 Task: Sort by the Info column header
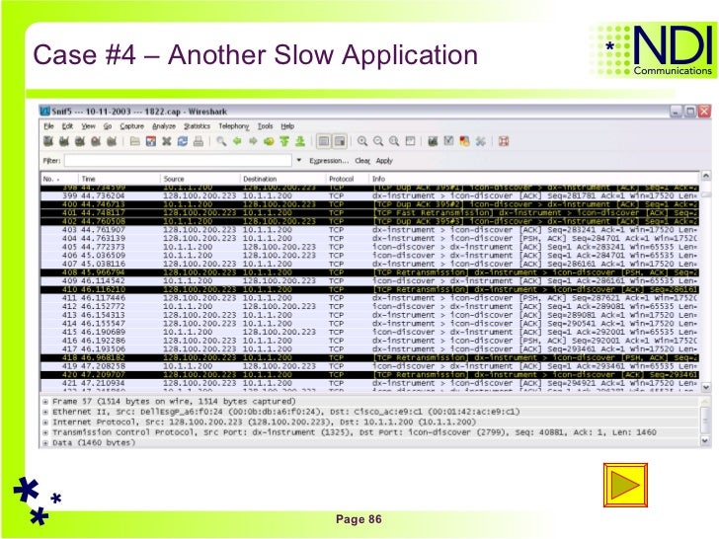tap(534, 179)
